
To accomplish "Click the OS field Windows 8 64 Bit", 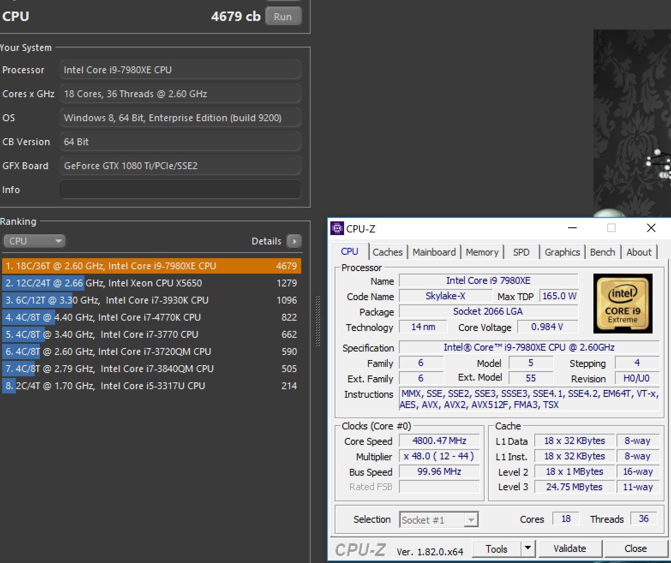I will [180, 118].
